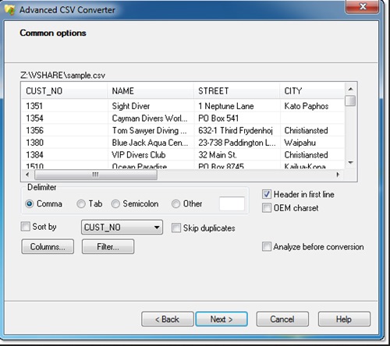Click the vertical scrollbar thumb
This screenshot has width=390, height=346.
click(x=350, y=101)
